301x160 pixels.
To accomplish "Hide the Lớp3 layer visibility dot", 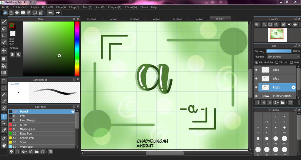I will pyautogui.click(x=256, y=70).
